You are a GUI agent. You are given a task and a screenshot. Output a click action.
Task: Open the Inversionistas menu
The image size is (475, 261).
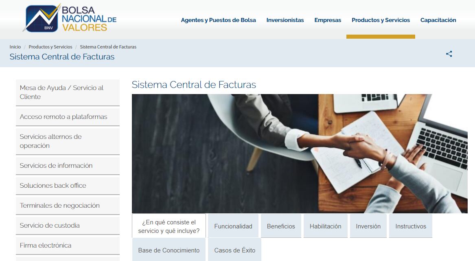285,20
